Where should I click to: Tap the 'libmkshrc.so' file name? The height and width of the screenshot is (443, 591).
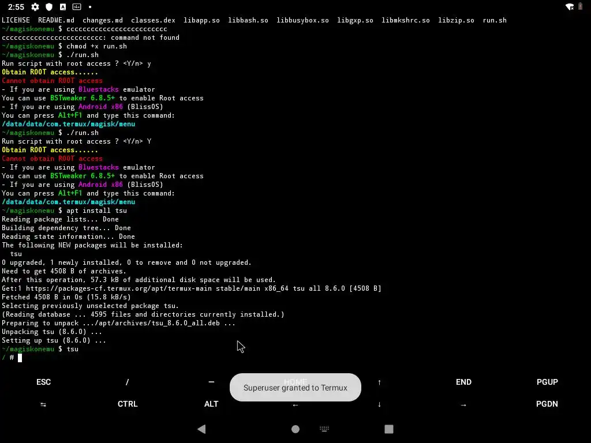pos(406,20)
